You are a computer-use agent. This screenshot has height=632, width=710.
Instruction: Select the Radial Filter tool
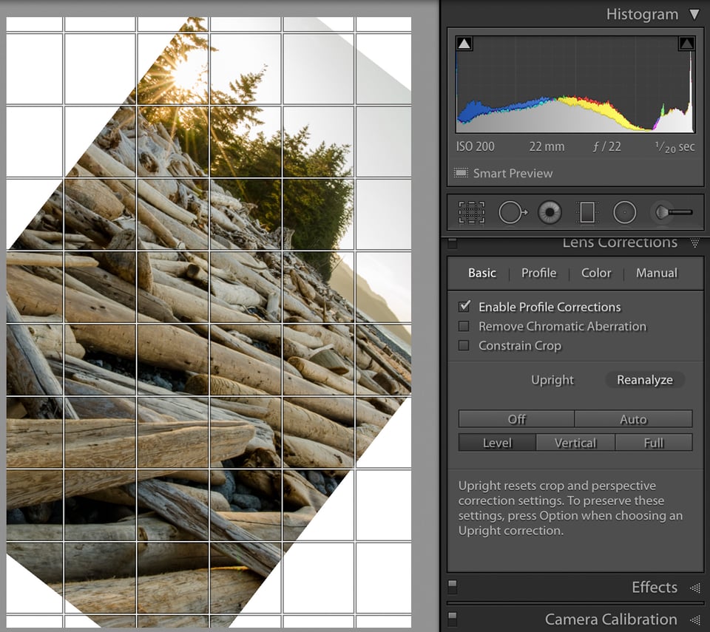click(624, 212)
